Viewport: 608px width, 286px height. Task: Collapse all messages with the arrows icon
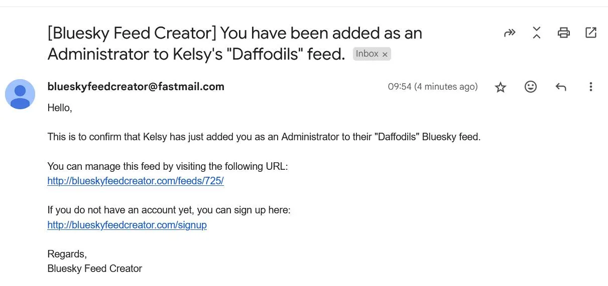537,33
